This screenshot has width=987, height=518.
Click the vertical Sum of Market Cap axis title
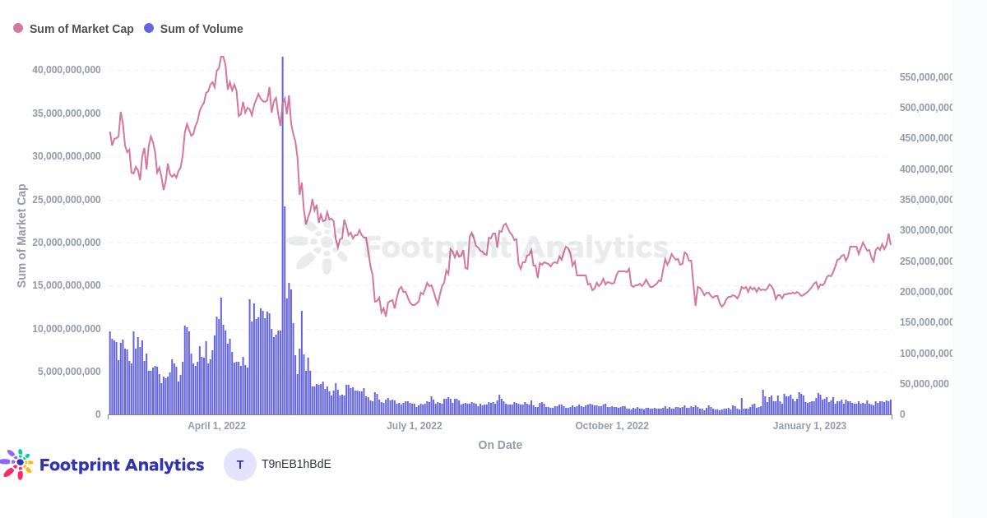coord(22,236)
